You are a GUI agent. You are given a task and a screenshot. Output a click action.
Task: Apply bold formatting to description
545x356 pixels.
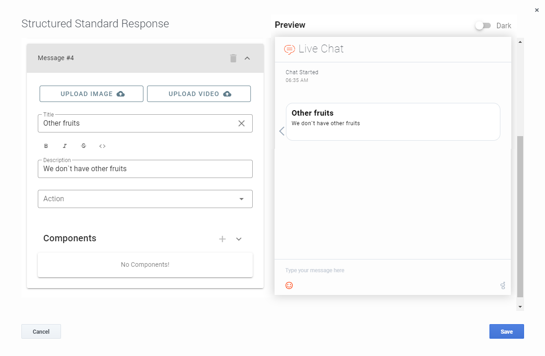pyautogui.click(x=46, y=146)
